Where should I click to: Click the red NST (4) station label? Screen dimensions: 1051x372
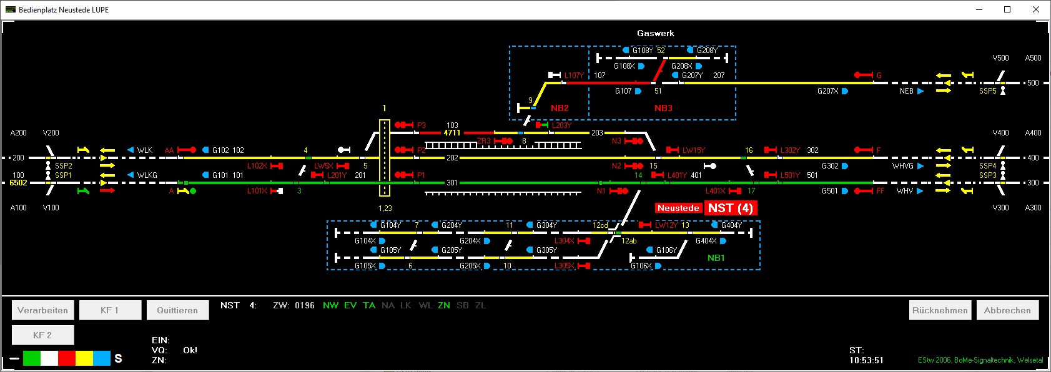(x=730, y=208)
